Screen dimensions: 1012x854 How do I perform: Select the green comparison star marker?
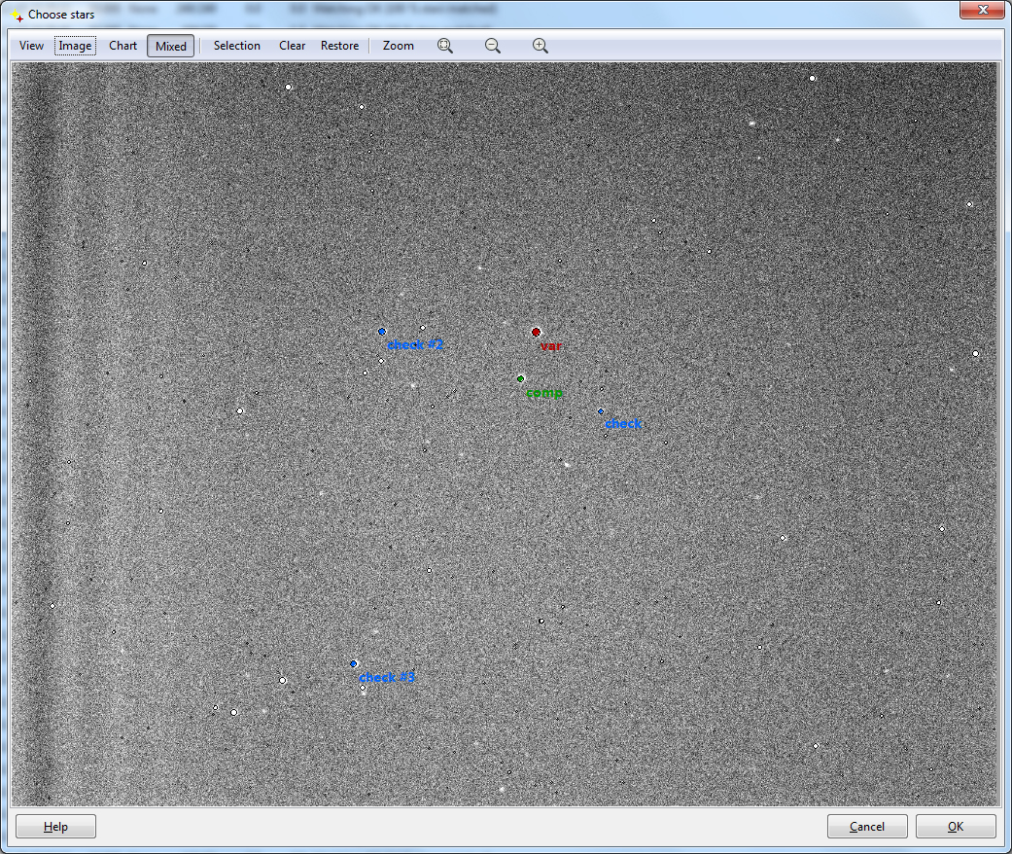[521, 378]
